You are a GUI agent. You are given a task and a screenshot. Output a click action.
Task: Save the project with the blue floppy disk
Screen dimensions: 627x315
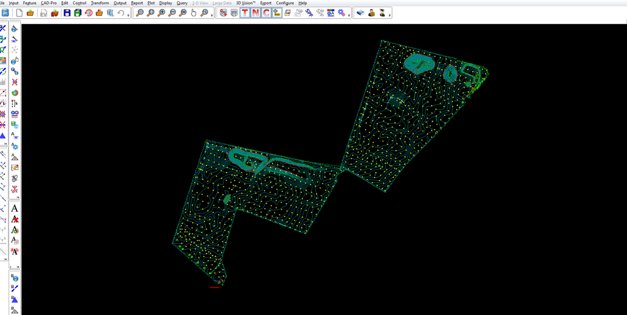click(x=67, y=13)
